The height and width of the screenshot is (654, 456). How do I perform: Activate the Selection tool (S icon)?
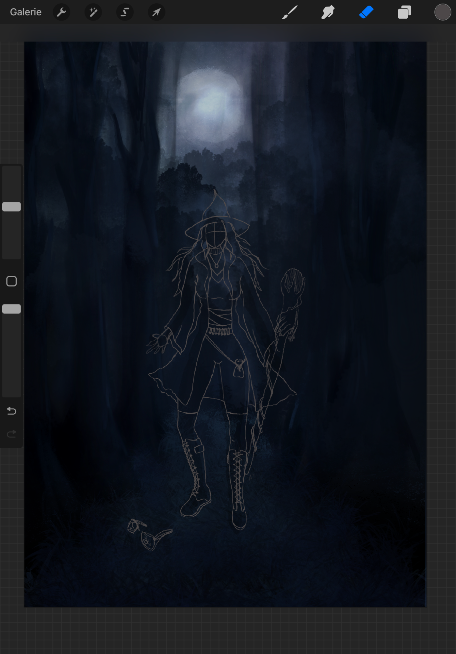click(x=125, y=12)
